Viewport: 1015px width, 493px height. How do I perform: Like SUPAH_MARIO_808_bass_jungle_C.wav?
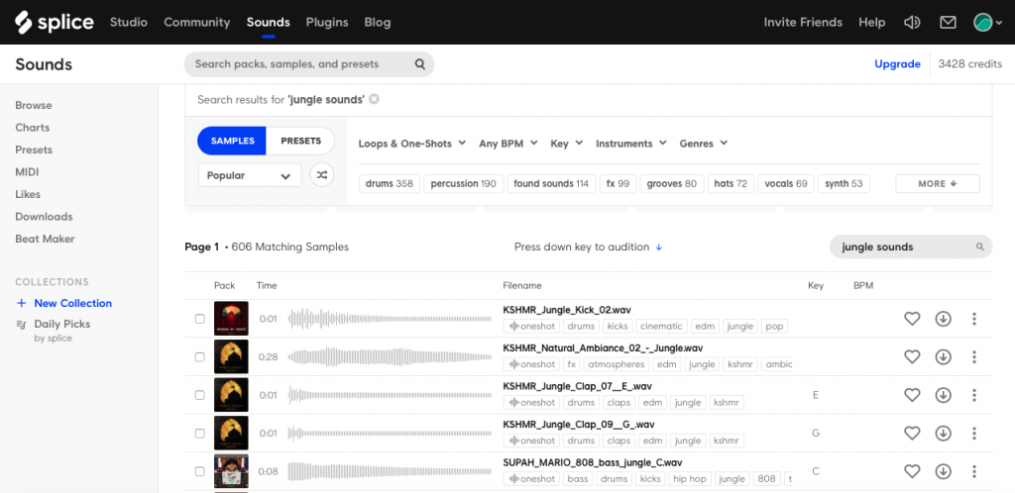point(912,471)
